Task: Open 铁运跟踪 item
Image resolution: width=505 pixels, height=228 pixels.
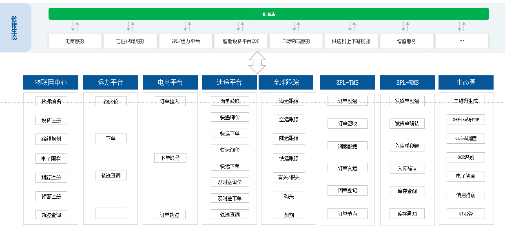Action: coord(289,158)
